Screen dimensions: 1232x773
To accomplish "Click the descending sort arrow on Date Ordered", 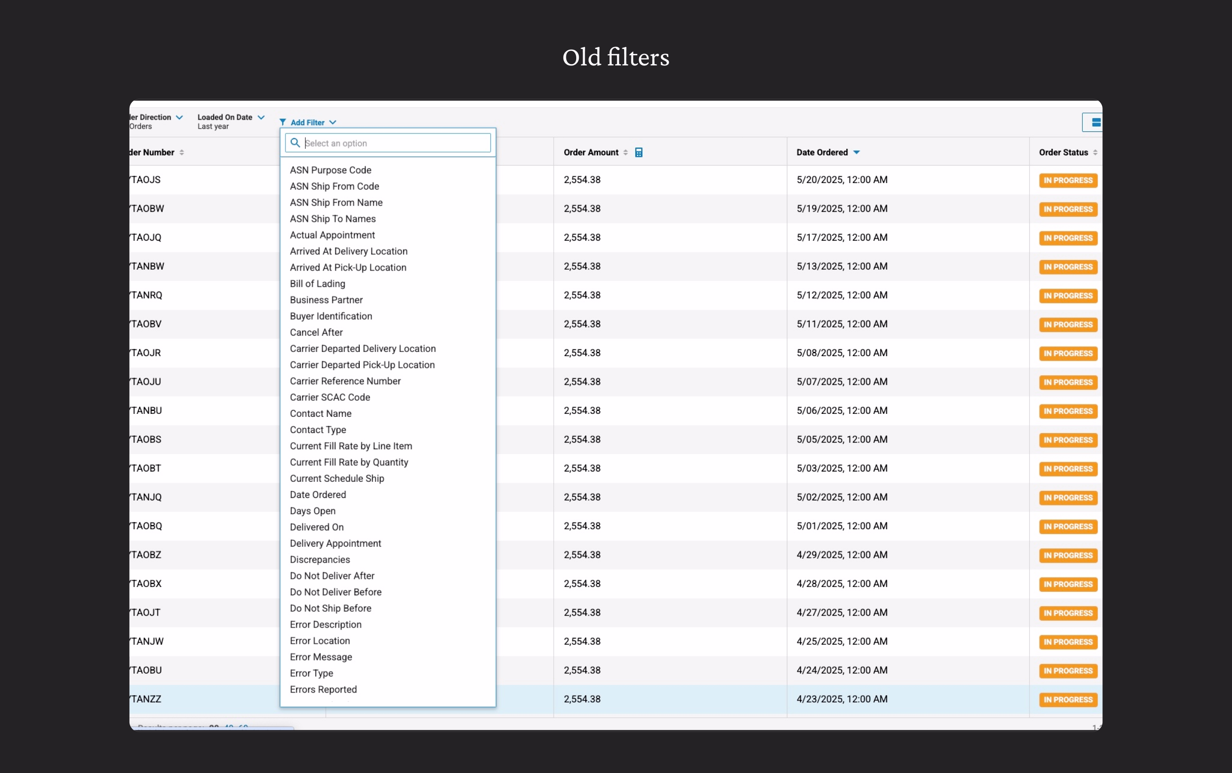I will click(x=856, y=152).
